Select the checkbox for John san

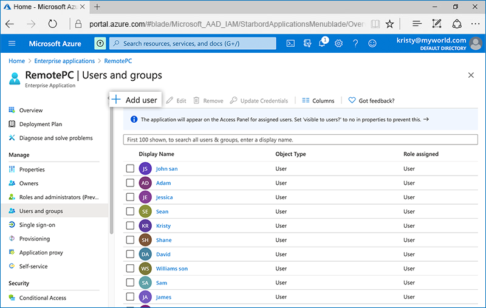(x=130, y=168)
